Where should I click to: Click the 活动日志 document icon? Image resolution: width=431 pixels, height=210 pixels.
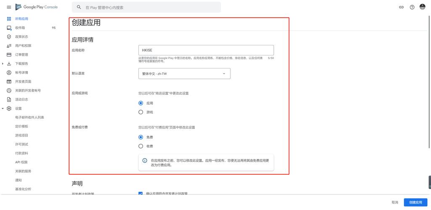(9, 100)
